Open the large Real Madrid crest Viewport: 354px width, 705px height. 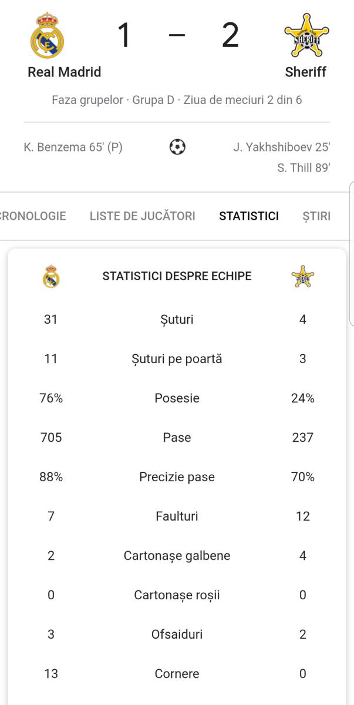click(x=47, y=36)
